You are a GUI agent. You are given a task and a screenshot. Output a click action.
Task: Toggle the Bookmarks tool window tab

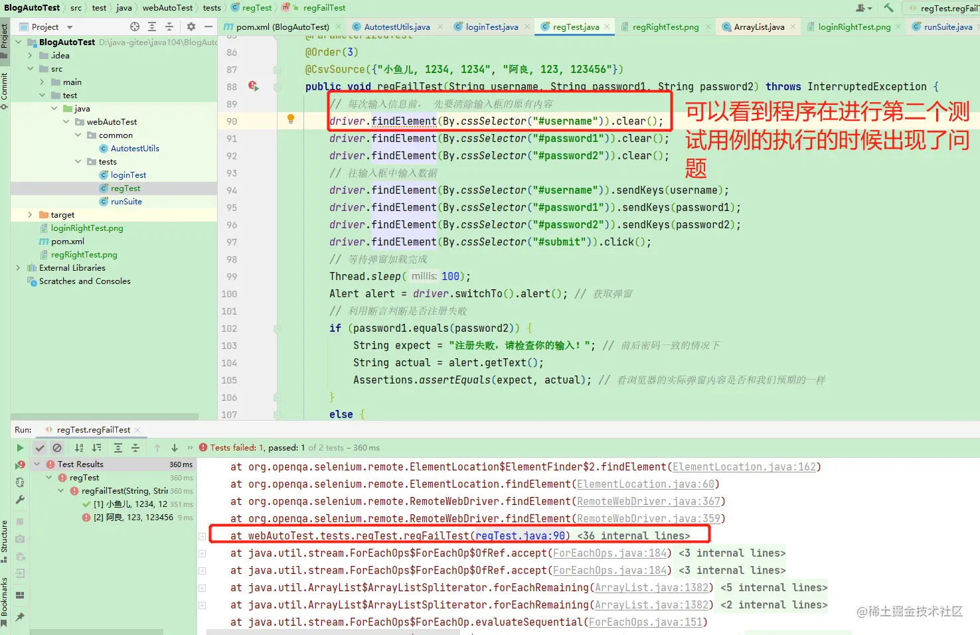[x=5, y=600]
